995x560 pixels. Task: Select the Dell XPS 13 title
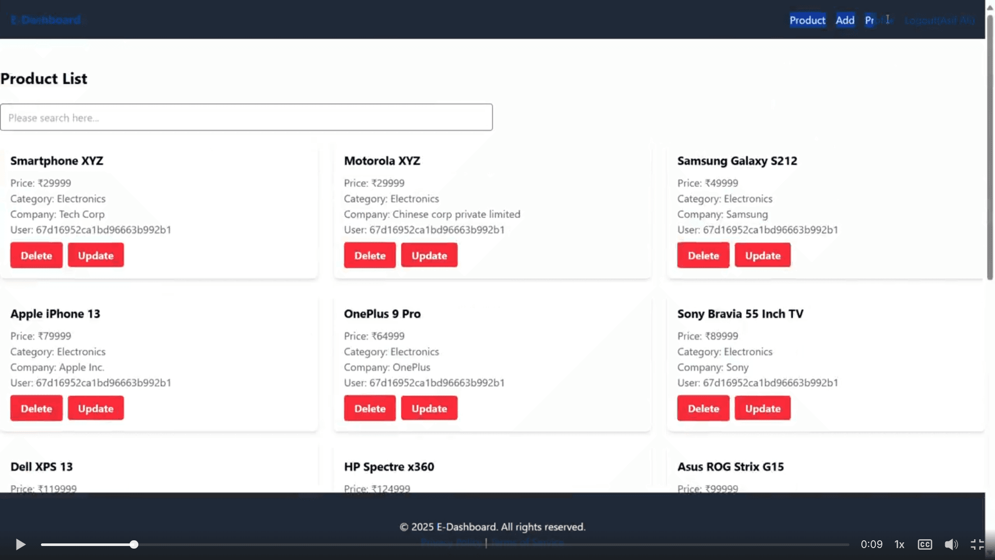click(41, 467)
